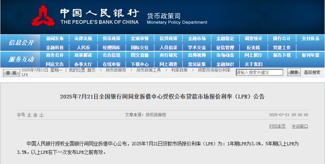Click the 2025-07-21 09:00:00 timestamp
Image resolution: width=325 pixels, height=164 pixels.
point(288,115)
